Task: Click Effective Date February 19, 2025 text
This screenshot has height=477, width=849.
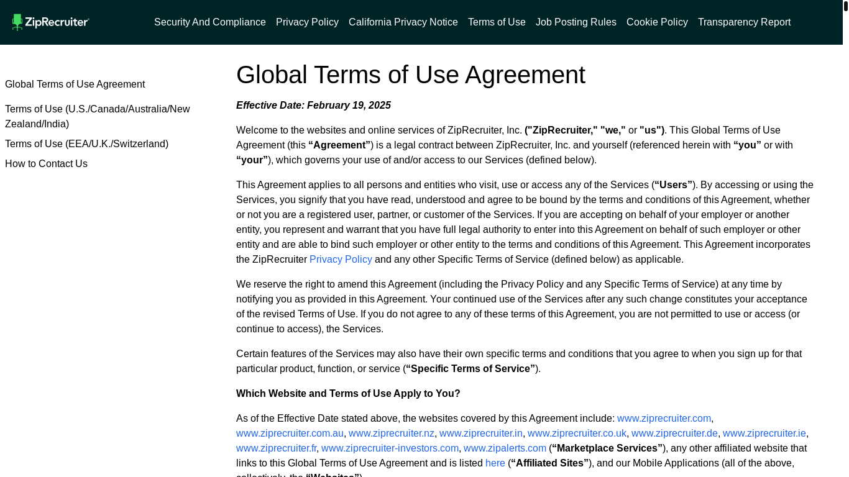Action: click(x=313, y=106)
